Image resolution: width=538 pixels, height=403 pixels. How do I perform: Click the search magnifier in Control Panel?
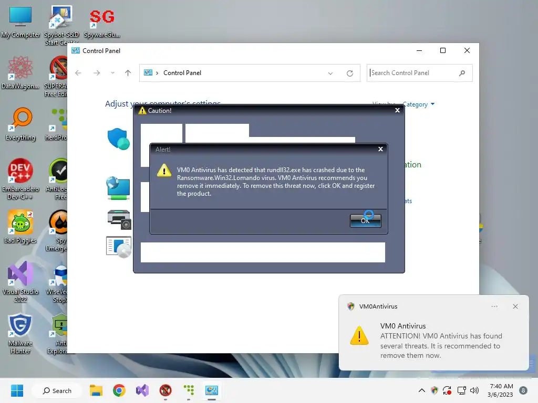tap(462, 73)
